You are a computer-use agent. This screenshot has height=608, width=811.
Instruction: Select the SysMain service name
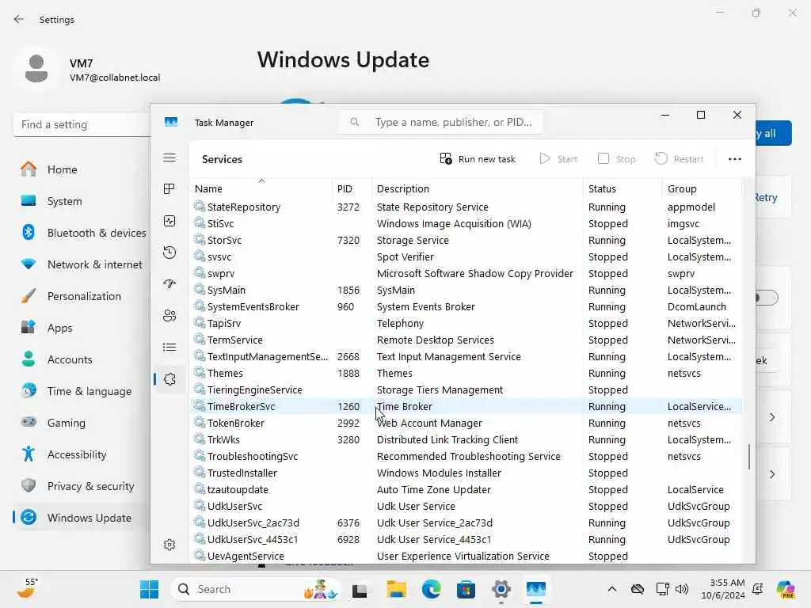pos(226,290)
